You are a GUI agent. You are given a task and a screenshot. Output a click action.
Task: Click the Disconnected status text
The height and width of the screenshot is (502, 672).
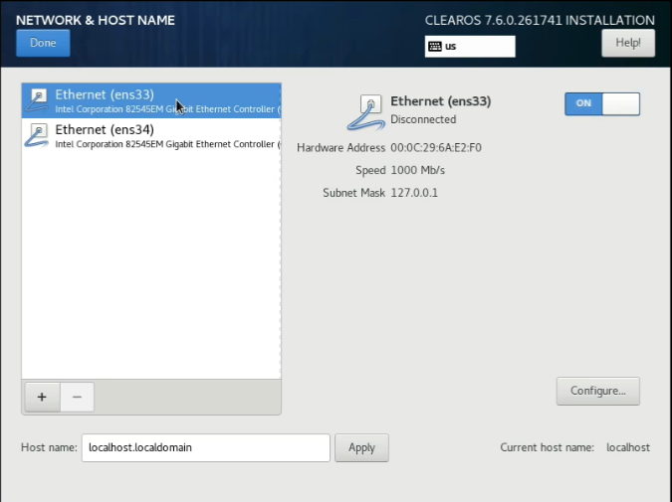point(423,119)
